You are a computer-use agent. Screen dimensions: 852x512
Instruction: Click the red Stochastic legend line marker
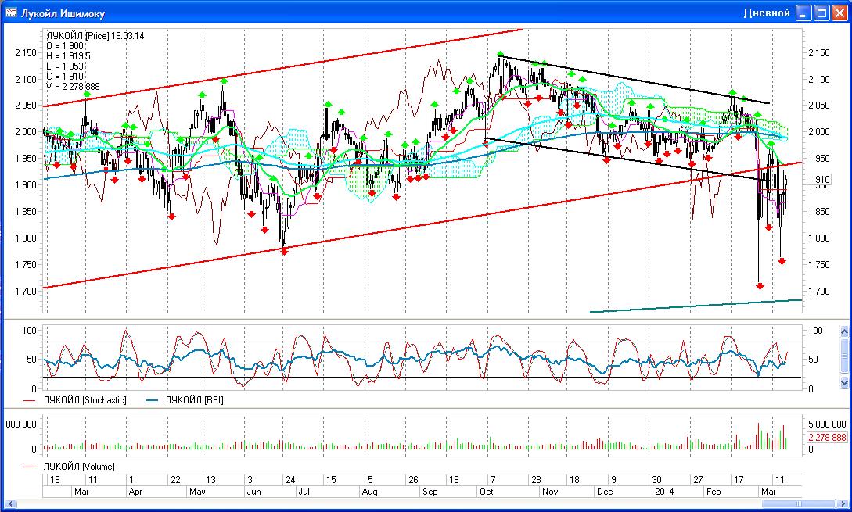coord(31,401)
